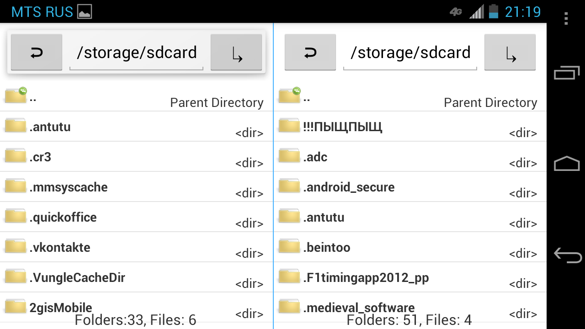The width and height of the screenshot is (585, 329).
Task: Select the .VungleCacheDir folder icon
Action: pyautogui.click(x=16, y=276)
